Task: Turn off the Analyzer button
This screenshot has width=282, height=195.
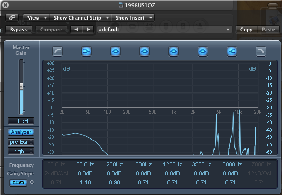Action: pos(21,132)
